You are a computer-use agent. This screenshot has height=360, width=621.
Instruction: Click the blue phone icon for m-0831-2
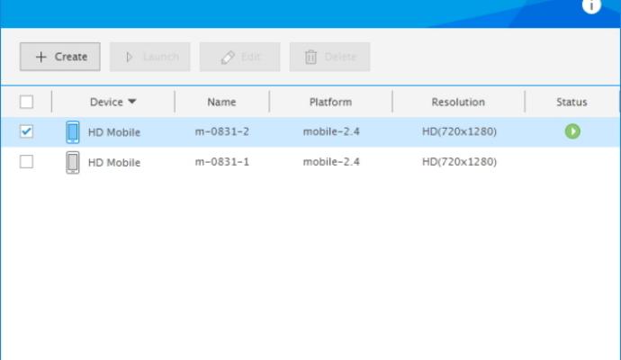click(x=73, y=132)
